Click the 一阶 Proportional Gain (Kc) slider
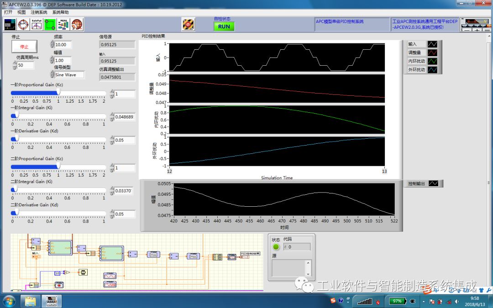This screenshot has width=493, height=308. coord(58,93)
